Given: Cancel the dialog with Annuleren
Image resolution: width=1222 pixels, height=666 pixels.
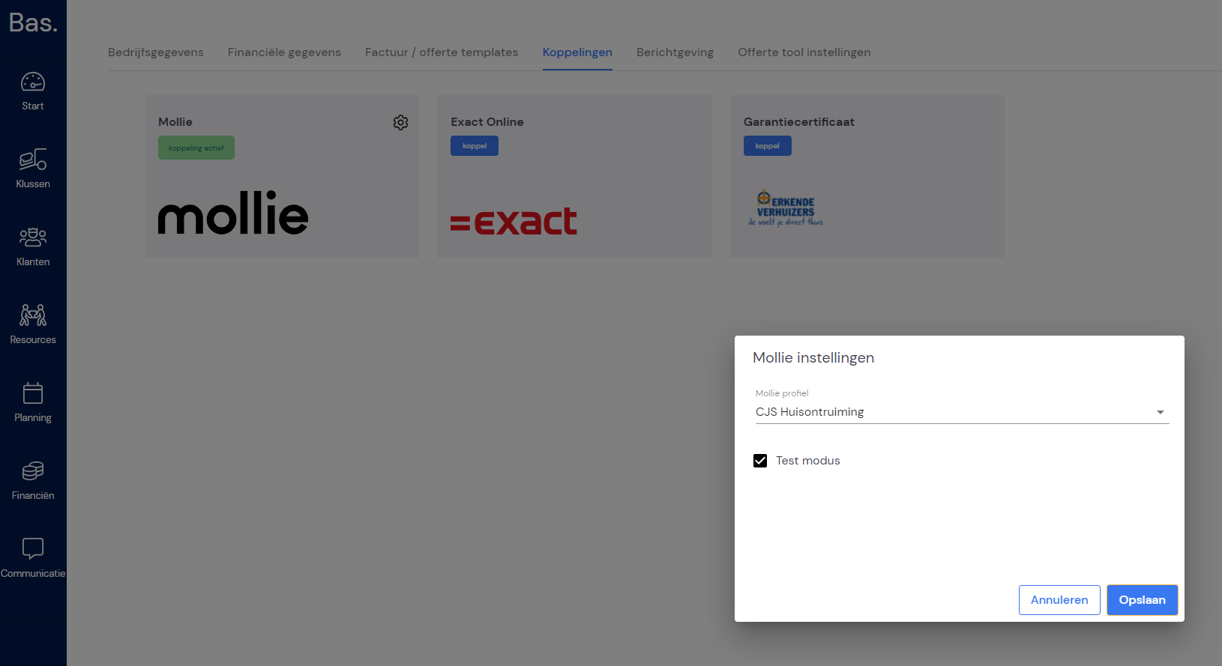Looking at the screenshot, I should tap(1059, 600).
